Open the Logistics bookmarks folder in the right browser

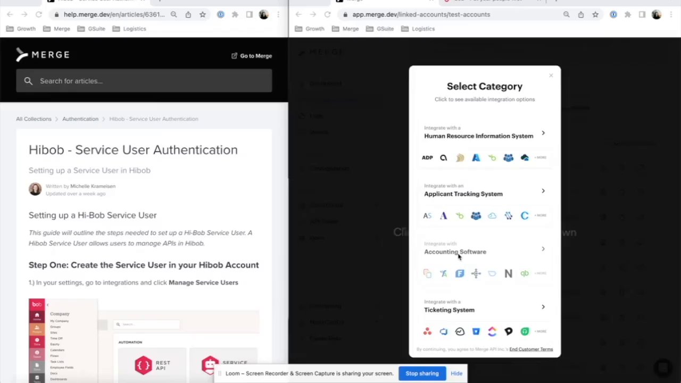pyautogui.click(x=418, y=29)
